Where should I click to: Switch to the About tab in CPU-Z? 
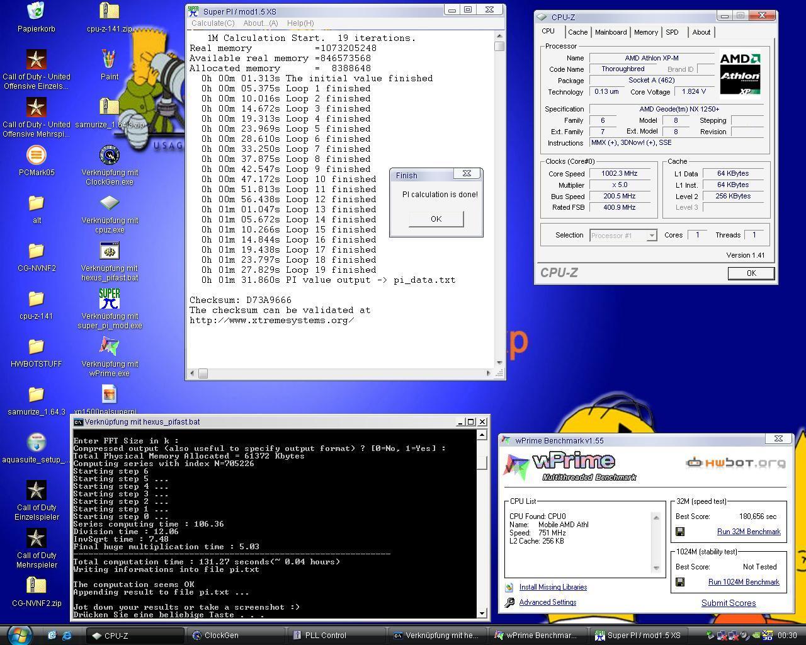click(701, 32)
